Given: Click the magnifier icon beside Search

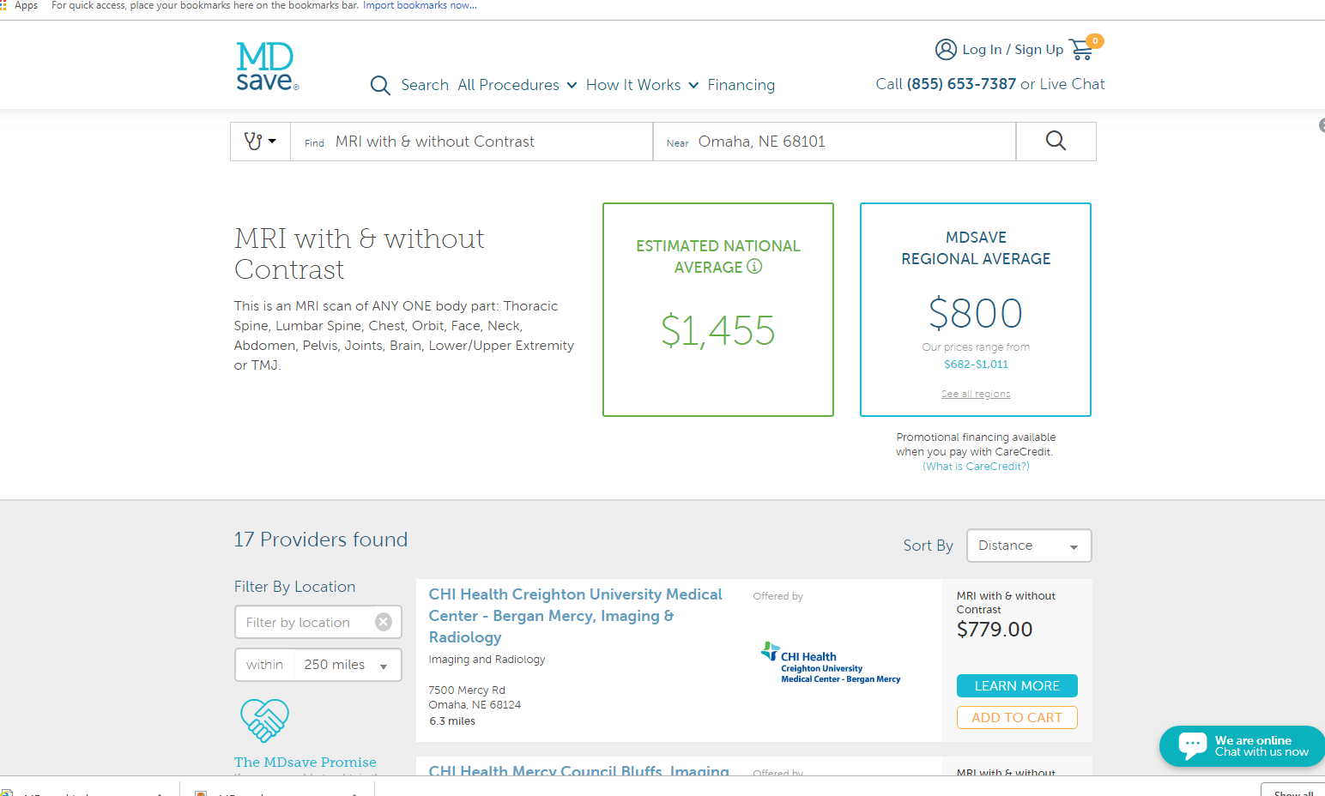Looking at the screenshot, I should [380, 85].
